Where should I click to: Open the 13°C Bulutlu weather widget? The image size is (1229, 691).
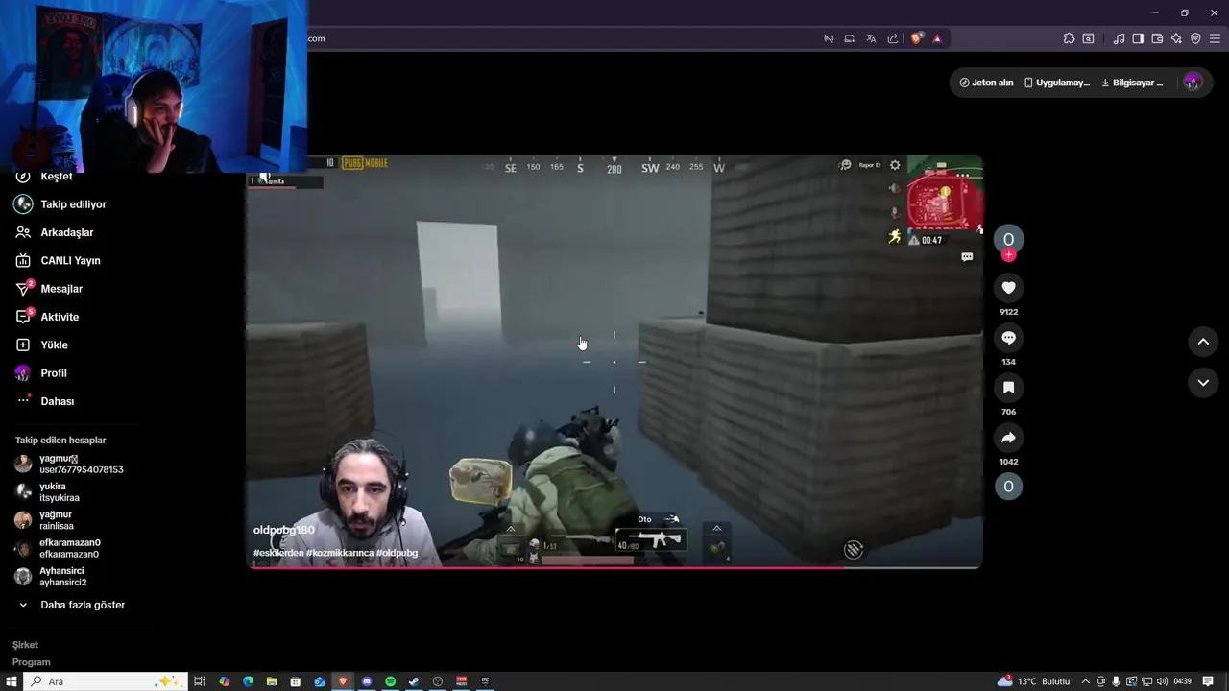coord(1033,681)
